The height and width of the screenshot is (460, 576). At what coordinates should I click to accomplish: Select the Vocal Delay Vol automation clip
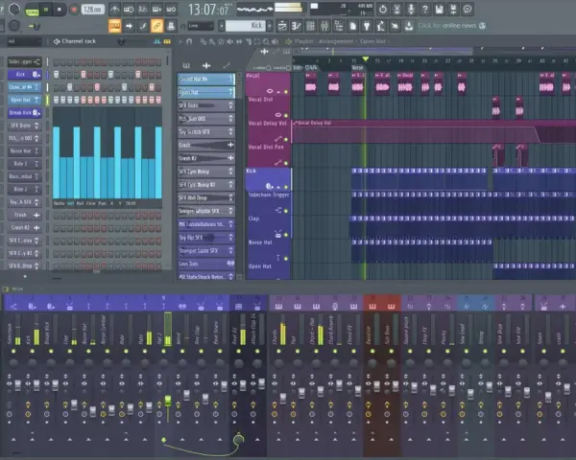[x=434, y=131]
